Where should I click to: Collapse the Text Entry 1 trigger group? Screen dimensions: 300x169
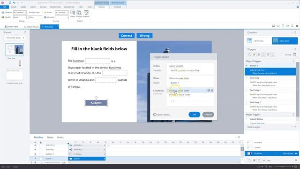[247, 90]
